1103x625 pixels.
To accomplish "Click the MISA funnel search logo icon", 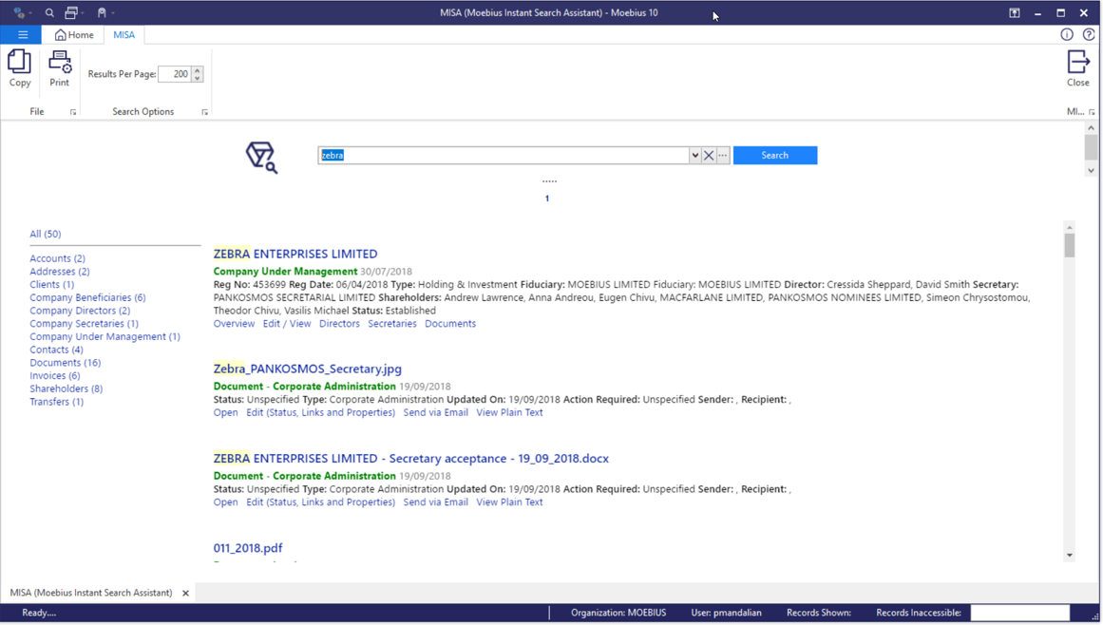I will (262, 156).
